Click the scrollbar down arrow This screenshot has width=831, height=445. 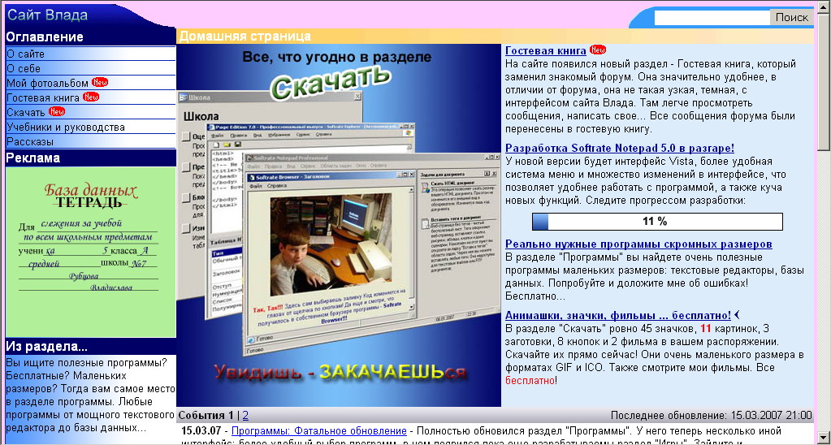(824, 438)
